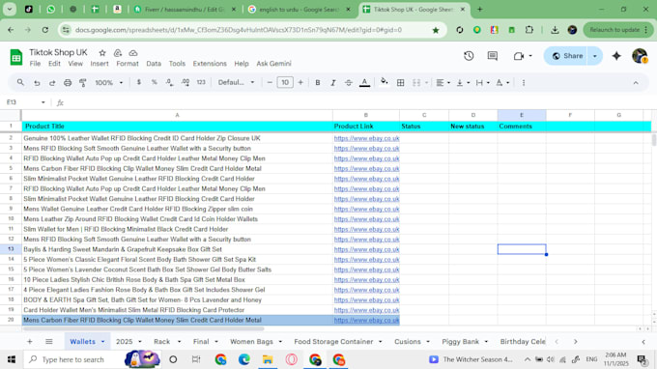Open the Format menu
The image size is (657, 369).
click(128, 64)
